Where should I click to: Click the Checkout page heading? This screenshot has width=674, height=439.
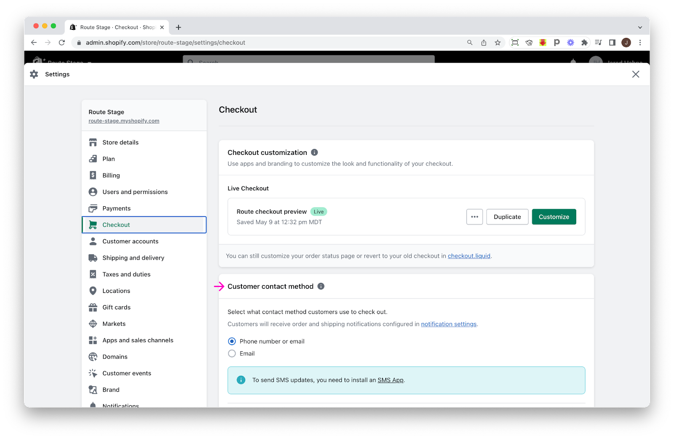tap(238, 110)
